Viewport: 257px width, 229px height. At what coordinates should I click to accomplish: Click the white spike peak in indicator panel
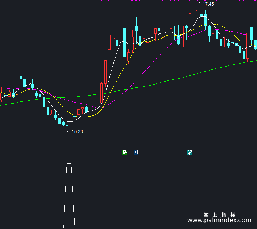coord(69,163)
